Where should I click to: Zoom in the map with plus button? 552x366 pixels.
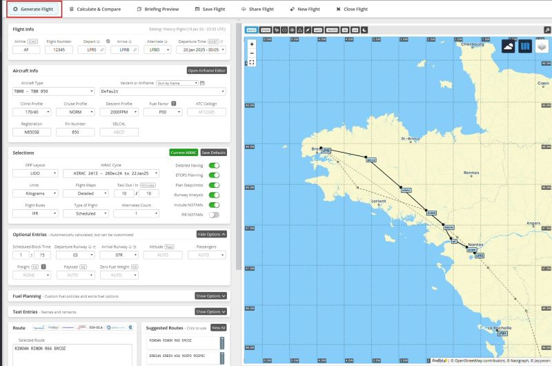pyautogui.click(x=252, y=44)
